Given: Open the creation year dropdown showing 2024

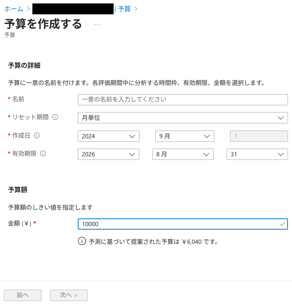Looking at the screenshot, I should pyautogui.click(x=108, y=136).
